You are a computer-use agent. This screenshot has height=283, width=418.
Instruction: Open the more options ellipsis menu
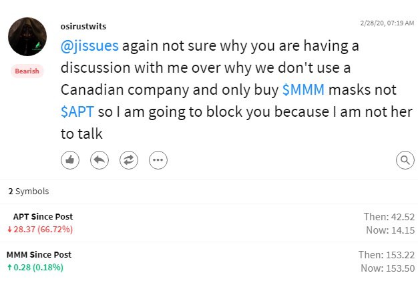[158, 160]
